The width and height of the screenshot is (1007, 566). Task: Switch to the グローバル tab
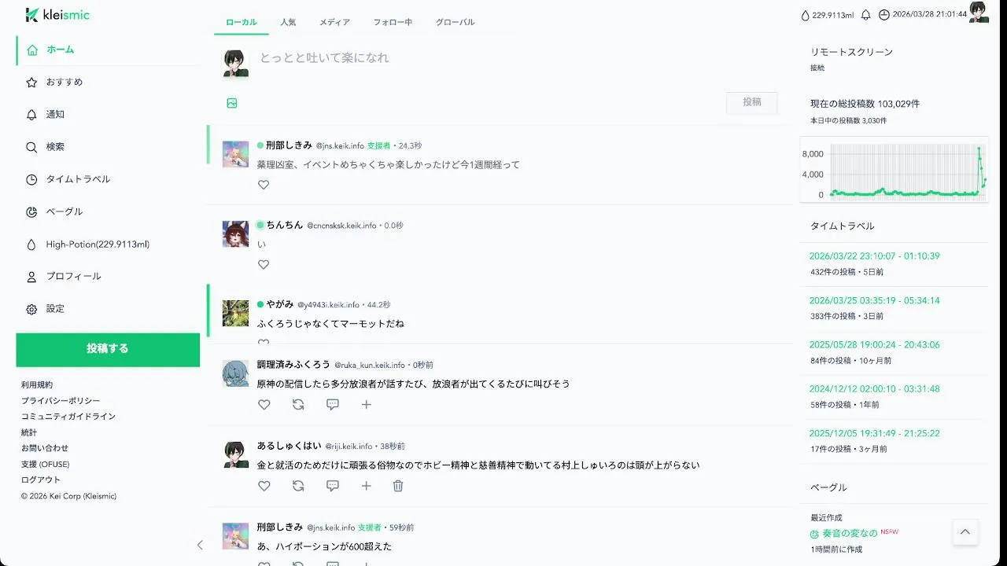(456, 22)
